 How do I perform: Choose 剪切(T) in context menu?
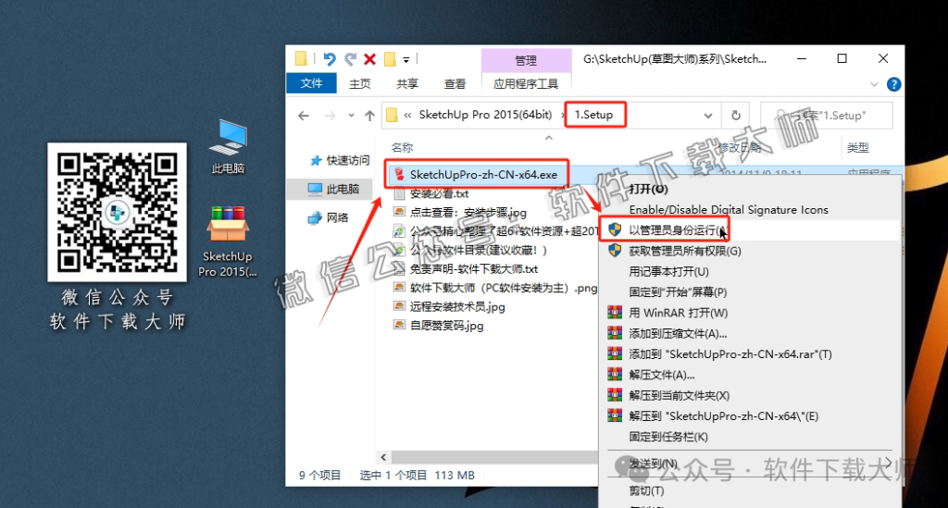click(646, 490)
